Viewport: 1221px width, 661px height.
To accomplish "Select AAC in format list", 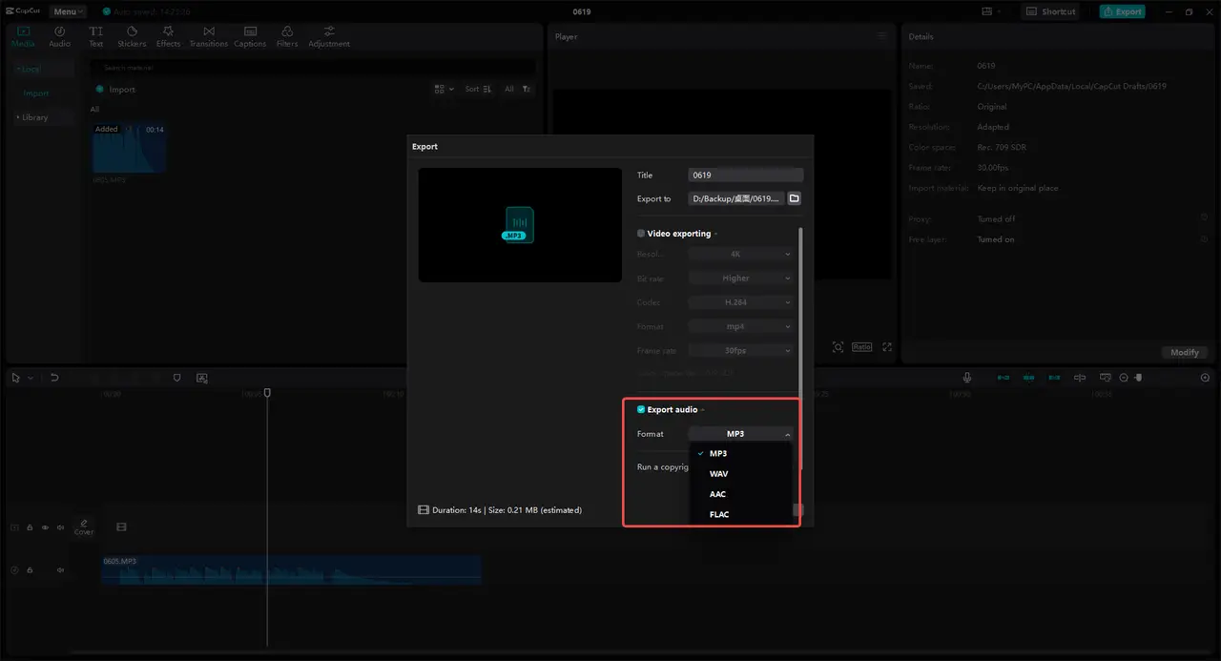I will [740, 494].
